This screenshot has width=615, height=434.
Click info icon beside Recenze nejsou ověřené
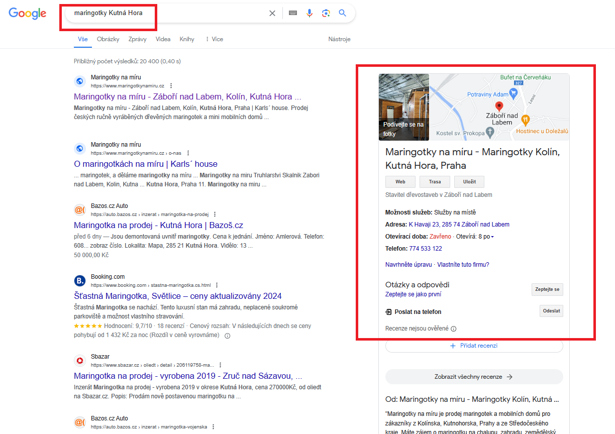click(454, 329)
